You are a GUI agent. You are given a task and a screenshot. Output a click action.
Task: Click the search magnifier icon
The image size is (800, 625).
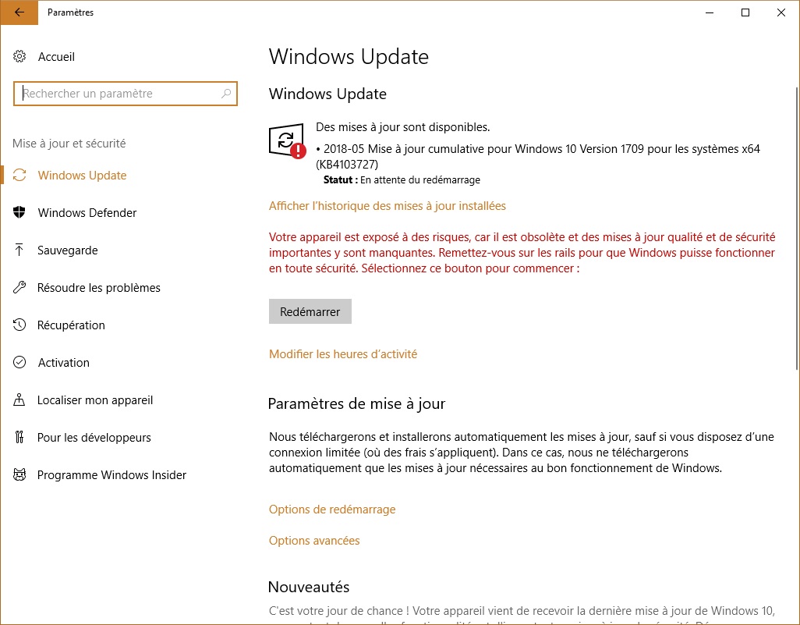pos(226,94)
